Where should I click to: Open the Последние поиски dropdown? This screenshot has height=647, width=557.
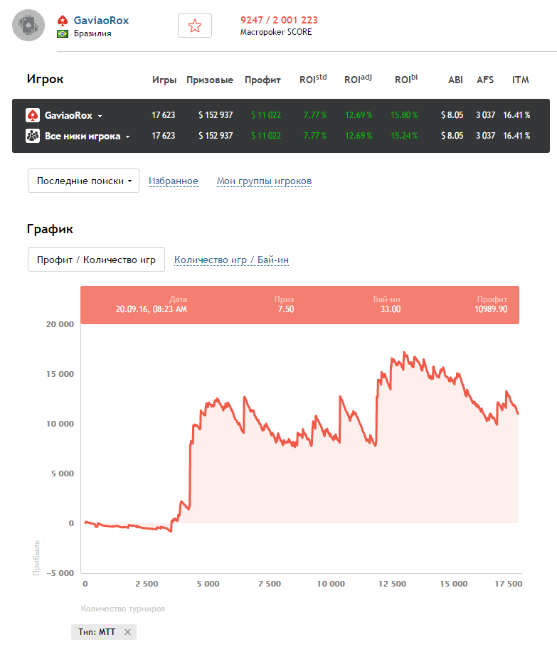pyautogui.click(x=83, y=181)
